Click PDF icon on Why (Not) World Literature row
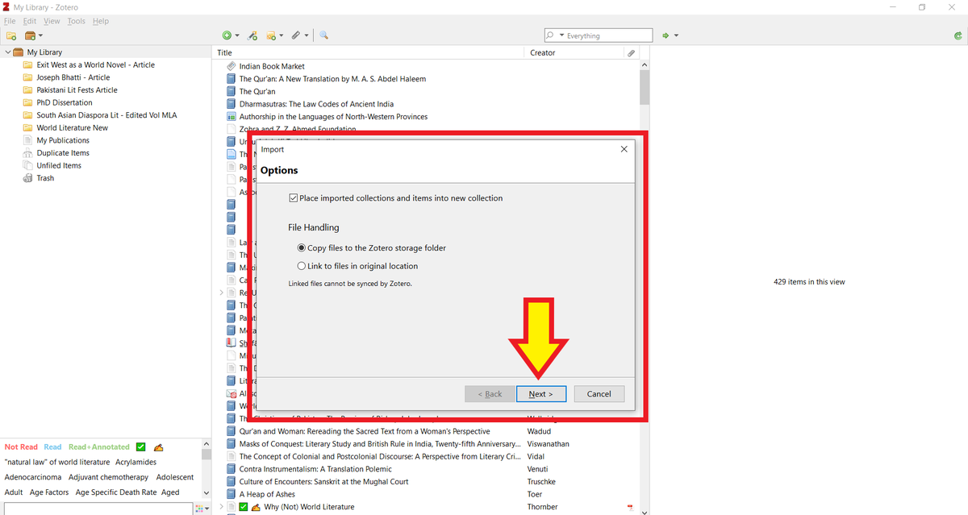 pos(631,507)
